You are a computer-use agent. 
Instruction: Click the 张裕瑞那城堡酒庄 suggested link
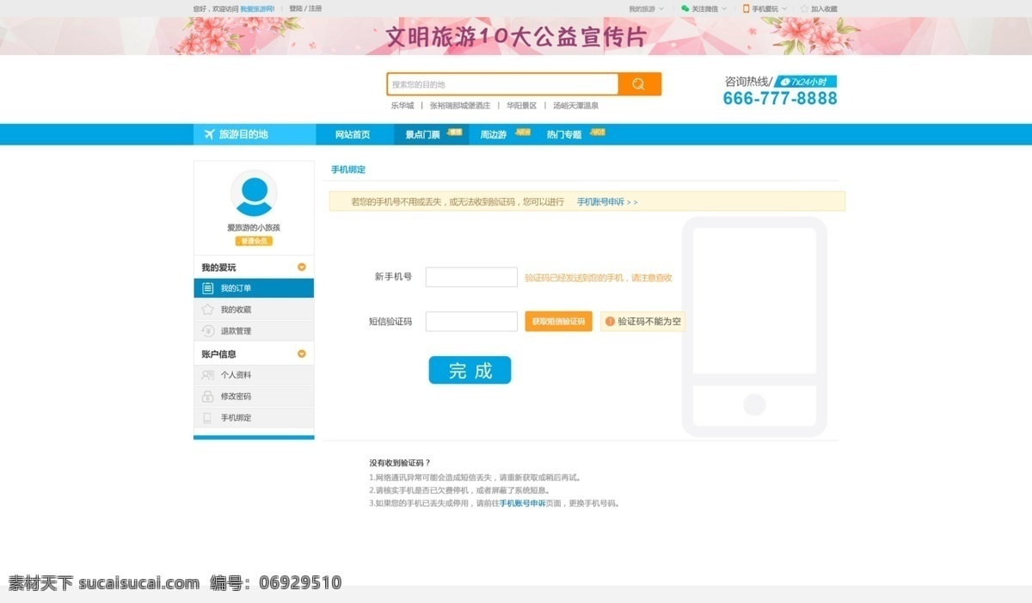point(460,106)
